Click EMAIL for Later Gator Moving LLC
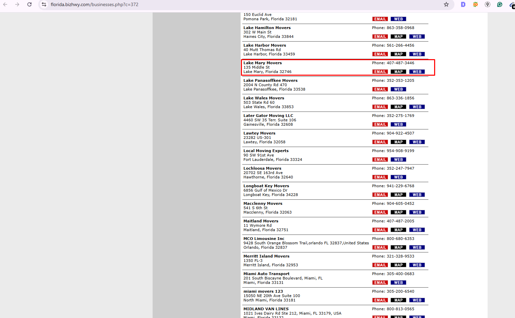The height and width of the screenshot is (318, 515). (x=380, y=124)
